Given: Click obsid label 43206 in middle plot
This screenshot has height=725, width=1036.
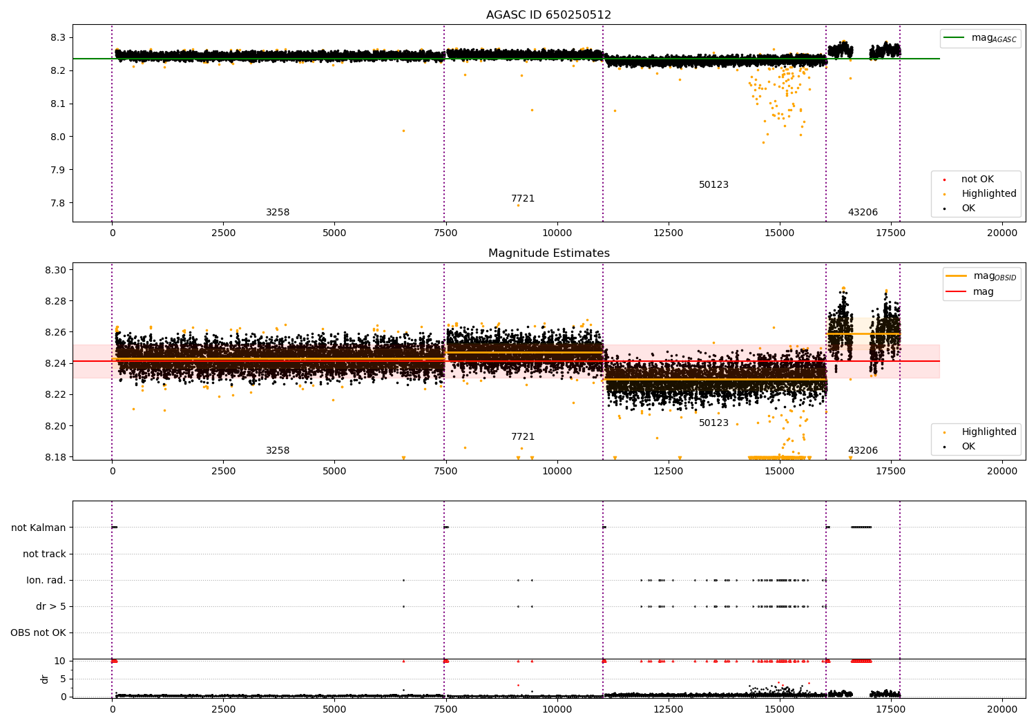Looking at the screenshot, I should coord(863,451).
